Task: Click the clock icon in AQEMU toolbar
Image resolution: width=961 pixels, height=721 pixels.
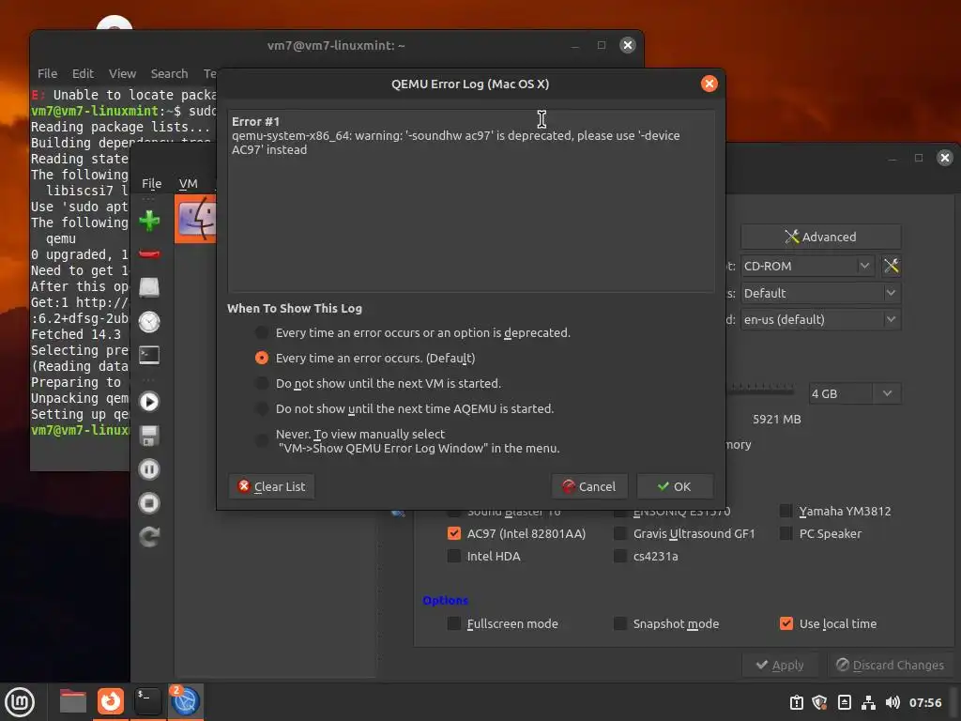Action: (149, 322)
